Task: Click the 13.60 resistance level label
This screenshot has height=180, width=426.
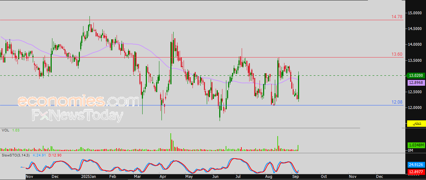Action: click(x=397, y=54)
